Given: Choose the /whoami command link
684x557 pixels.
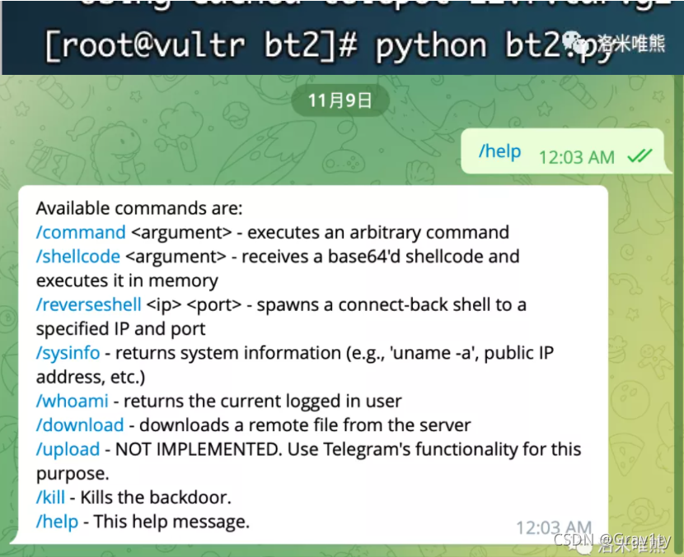Looking at the screenshot, I should [x=72, y=402].
